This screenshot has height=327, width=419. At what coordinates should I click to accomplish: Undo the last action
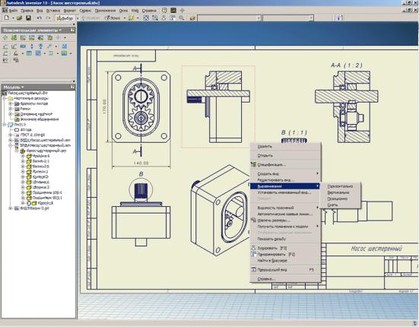[40, 18]
